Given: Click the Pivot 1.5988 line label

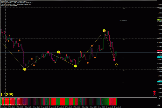Looking at the screenshot, I should click(123, 21).
